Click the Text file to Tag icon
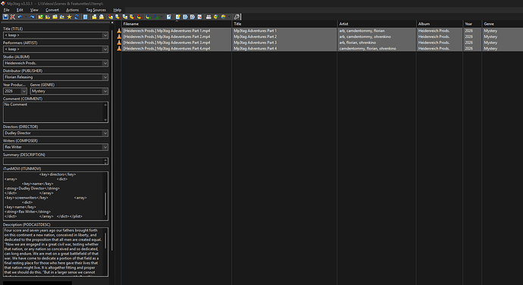Screen dimensions: 523x285 point(132,17)
